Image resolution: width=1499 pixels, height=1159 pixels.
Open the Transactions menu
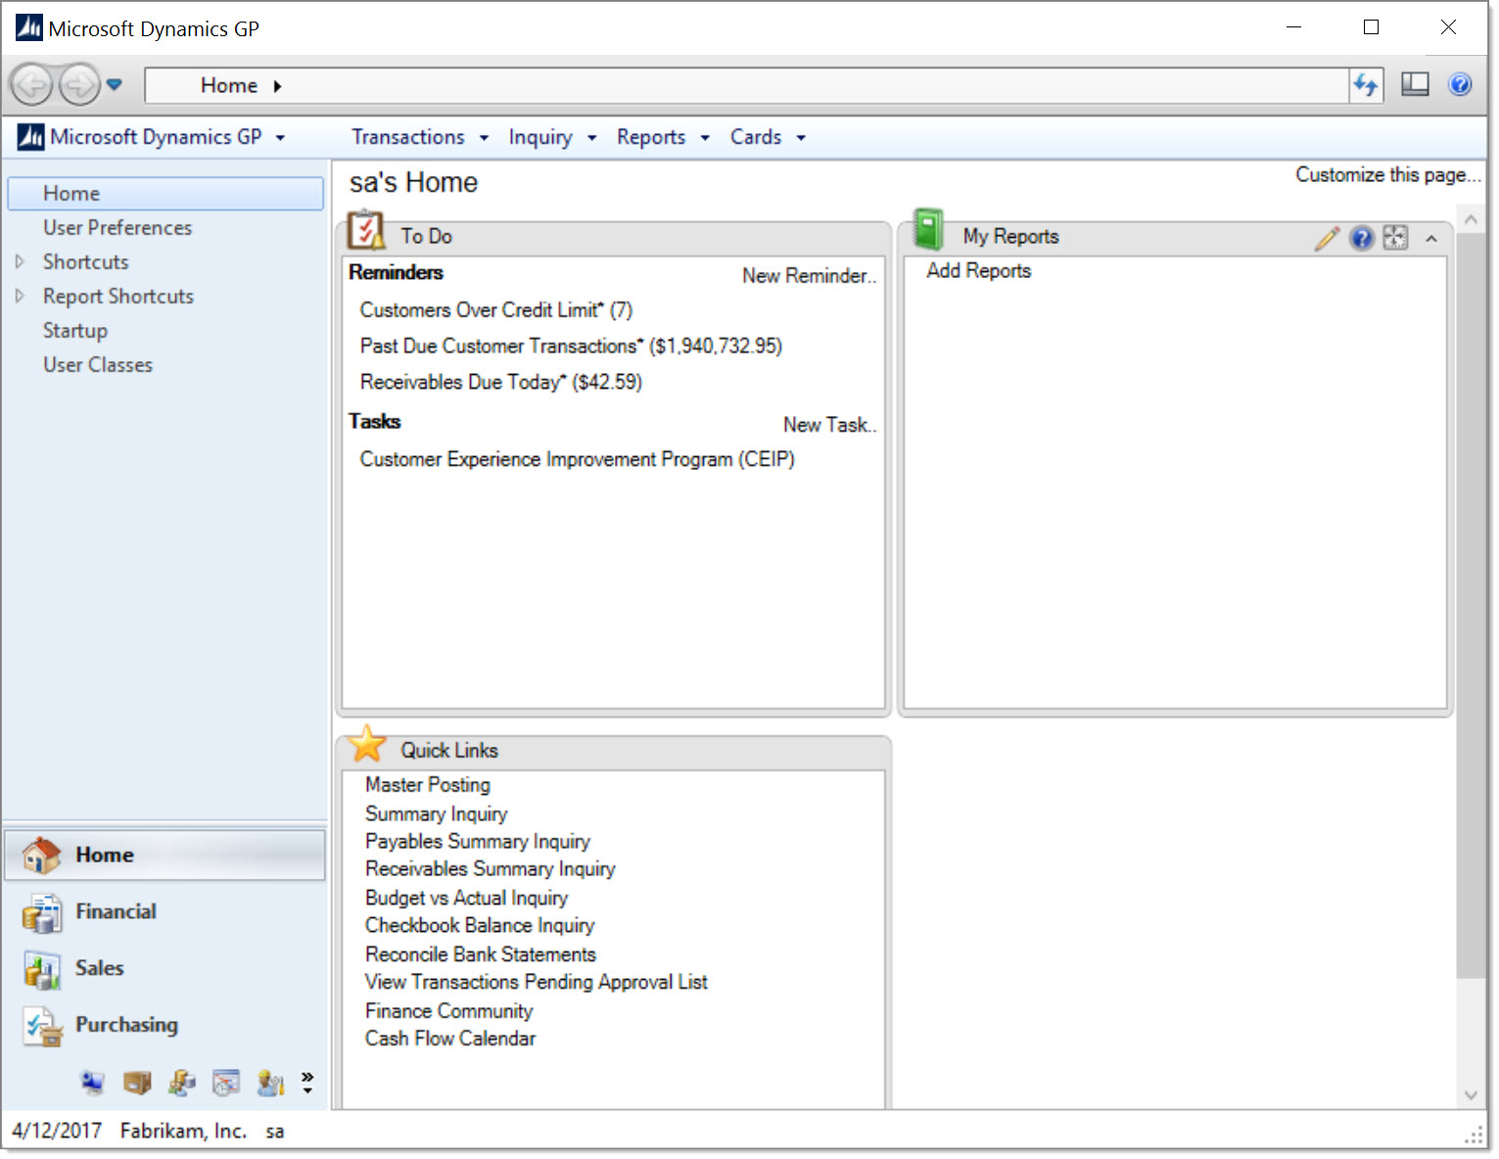click(419, 137)
